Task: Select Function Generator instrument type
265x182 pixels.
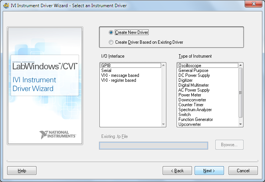Action: point(195,119)
